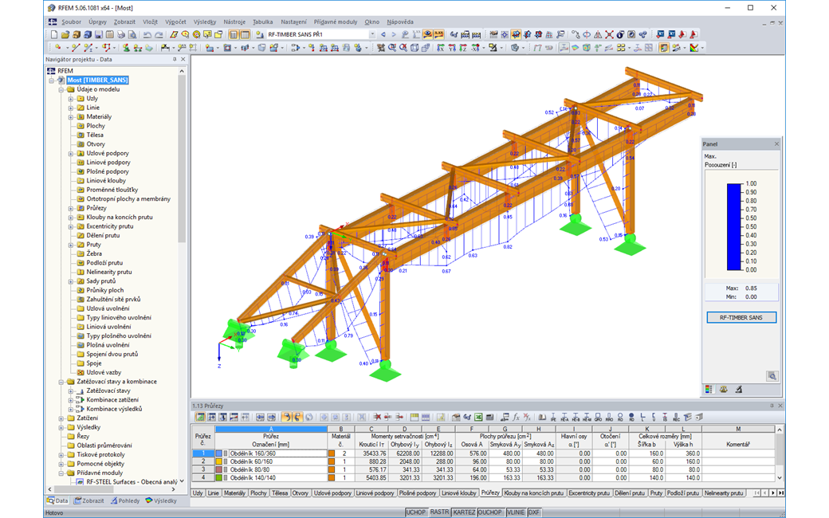Switch to the Materiály table tab
Viewport: 829px width, 518px height.
[234, 493]
